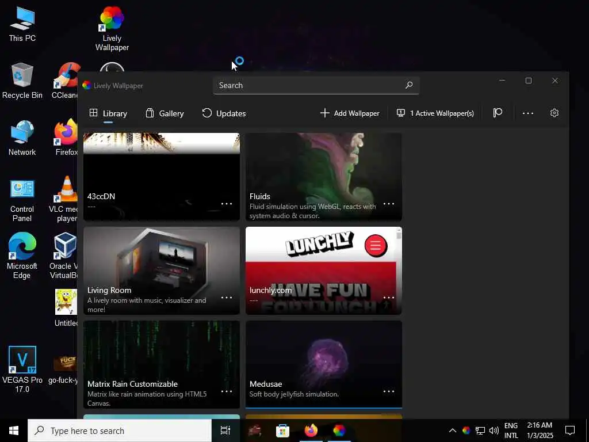Show hidden system tray icons

(453, 430)
